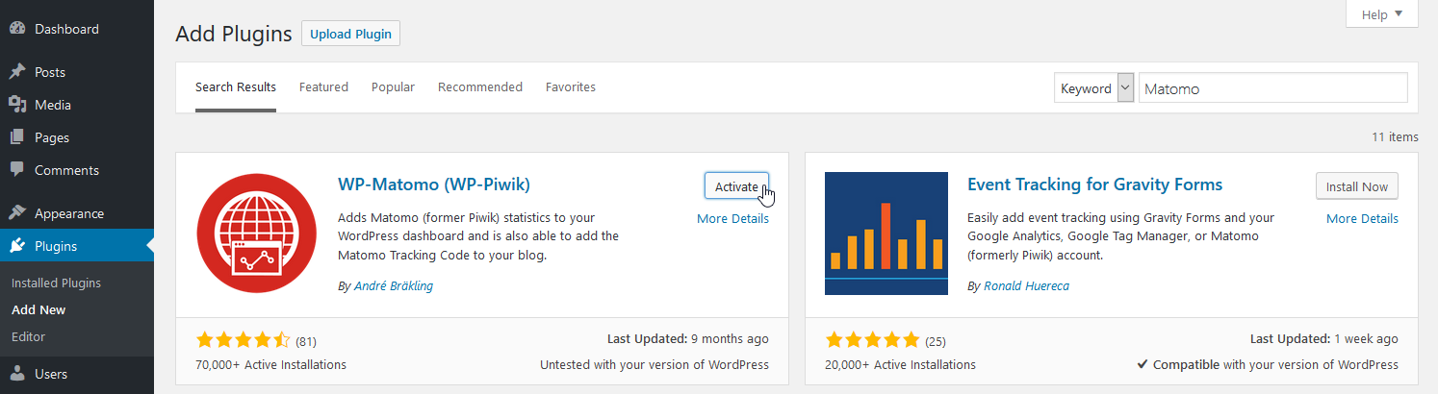The width and height of the screenshot is (1438, 394).
Task: Click the Users person icon
Action: [x=17, y=374]
